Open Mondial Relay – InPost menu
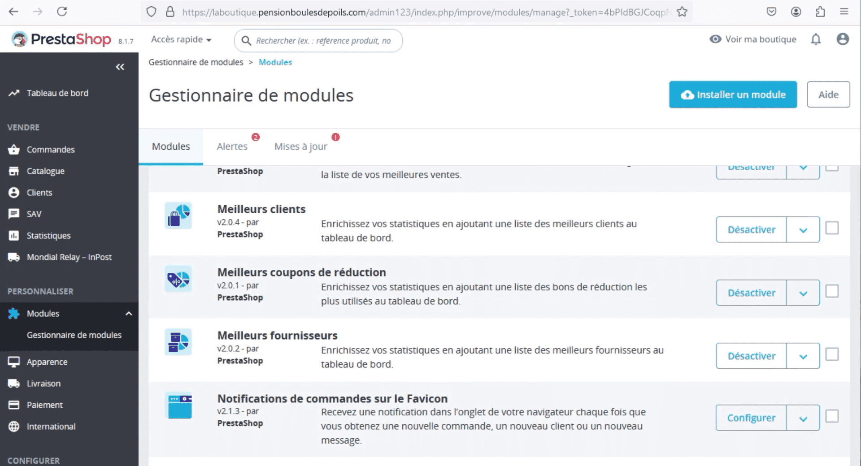This screenshot has height=466, width=861. pyautogui.click(x=69, y=257)
